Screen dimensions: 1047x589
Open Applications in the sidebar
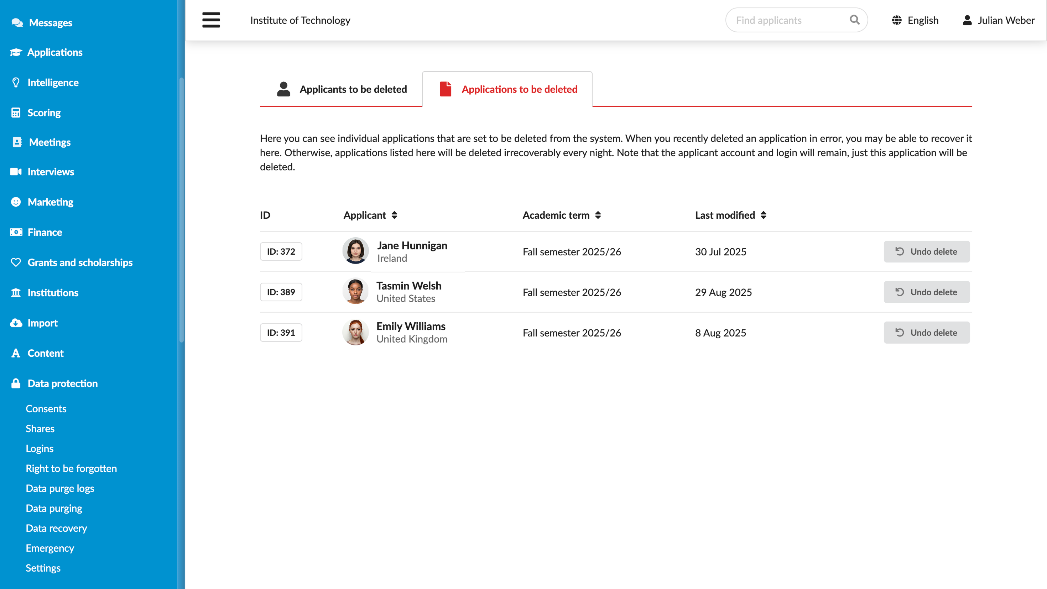tap(46, 52)
